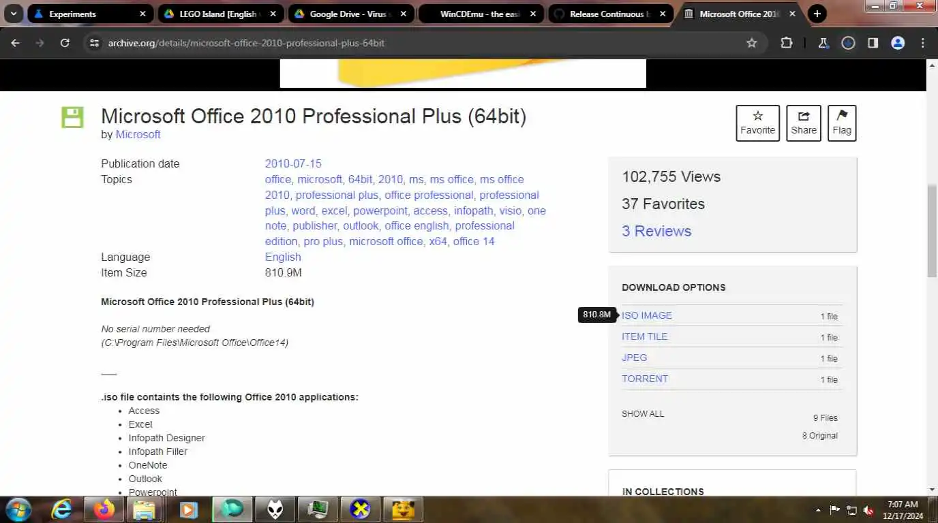Open the volume speaker tray icon
The image size is (938, 523).
pos(868,510)
